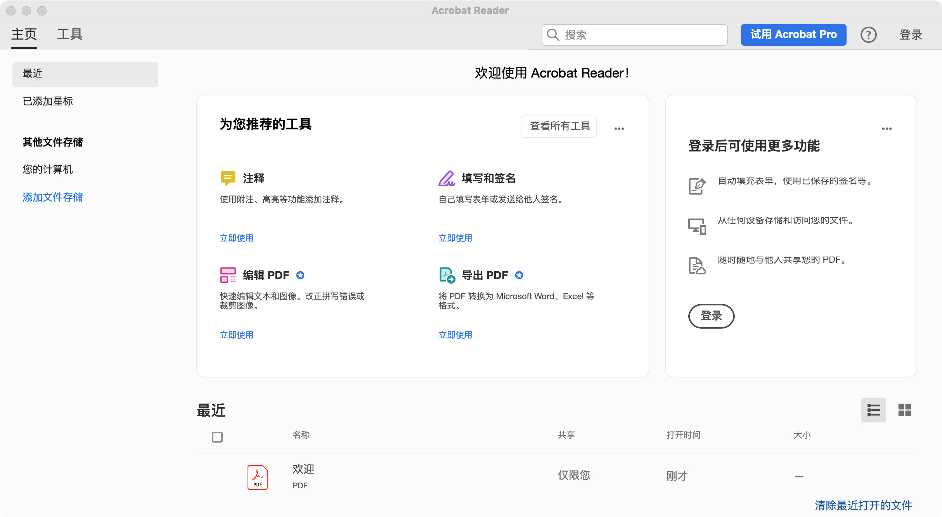Click 立即使用 under 填写和签名

[455, 238]
